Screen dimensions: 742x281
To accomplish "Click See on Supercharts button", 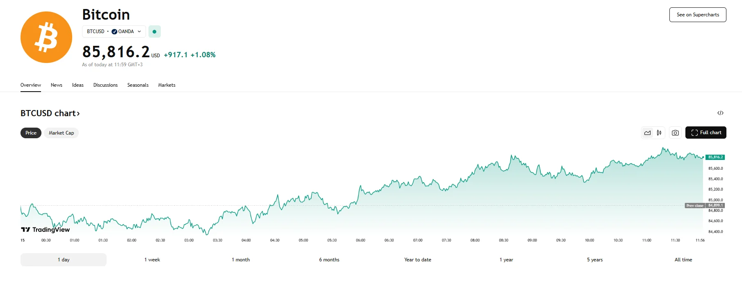I will tap(698, 15).
